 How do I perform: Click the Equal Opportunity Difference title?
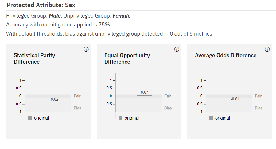click(127, 58)
